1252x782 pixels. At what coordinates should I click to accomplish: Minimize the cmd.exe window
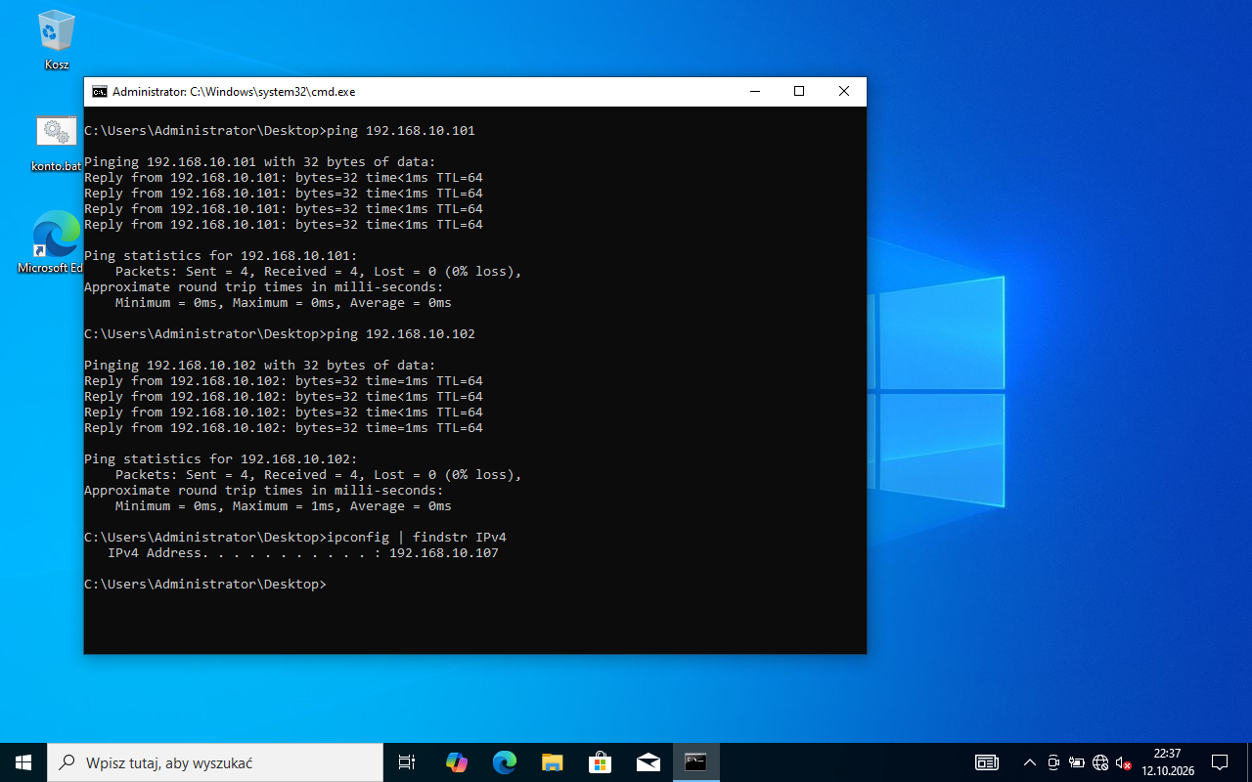pos(755,92)
